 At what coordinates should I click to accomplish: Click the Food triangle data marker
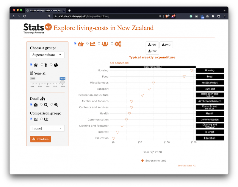pyautogui.click(x=184, y=77)
